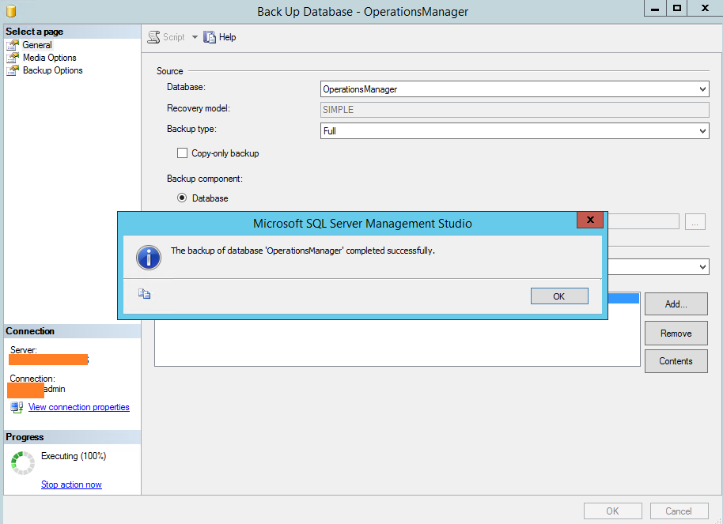
Task: Click the Recovery model field showing SIMPLE
Action: (x=515, y=110)
